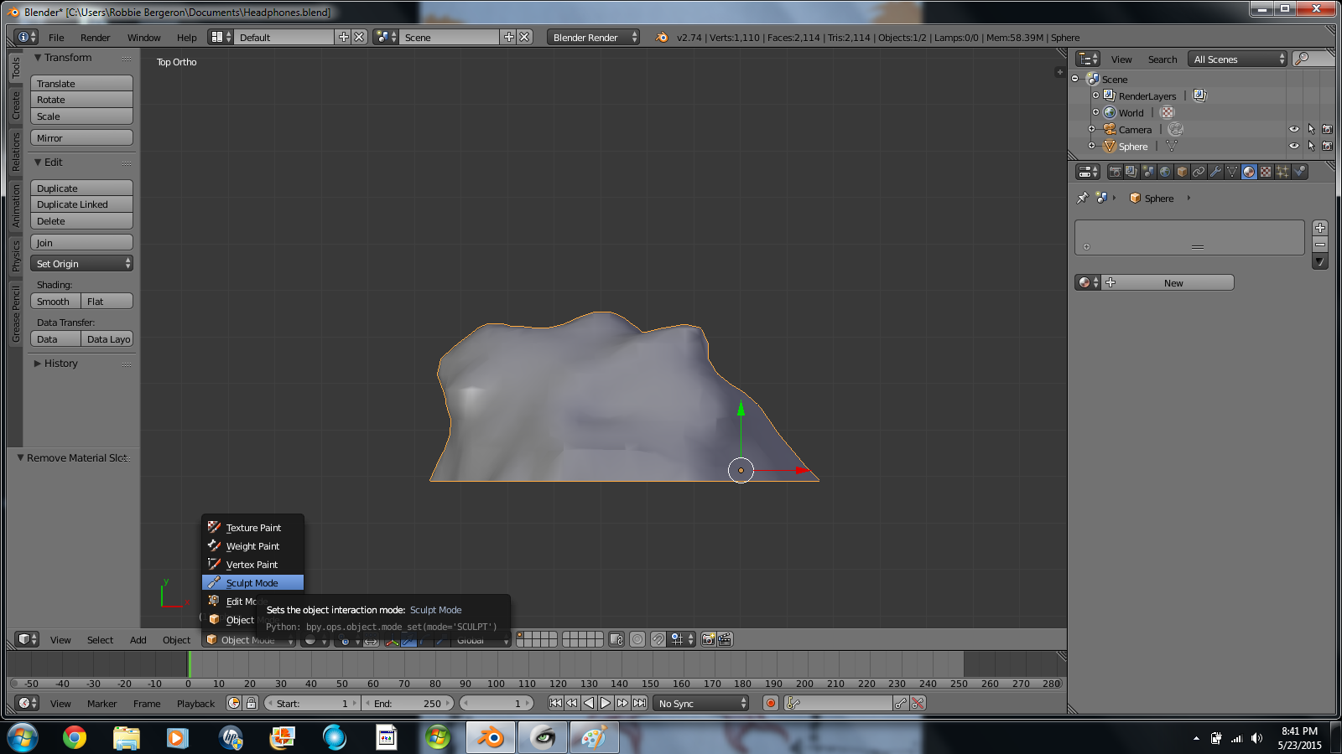Open the No Sync playback dropdown
Screen dimensions: 1342x754
pos(700,703)
